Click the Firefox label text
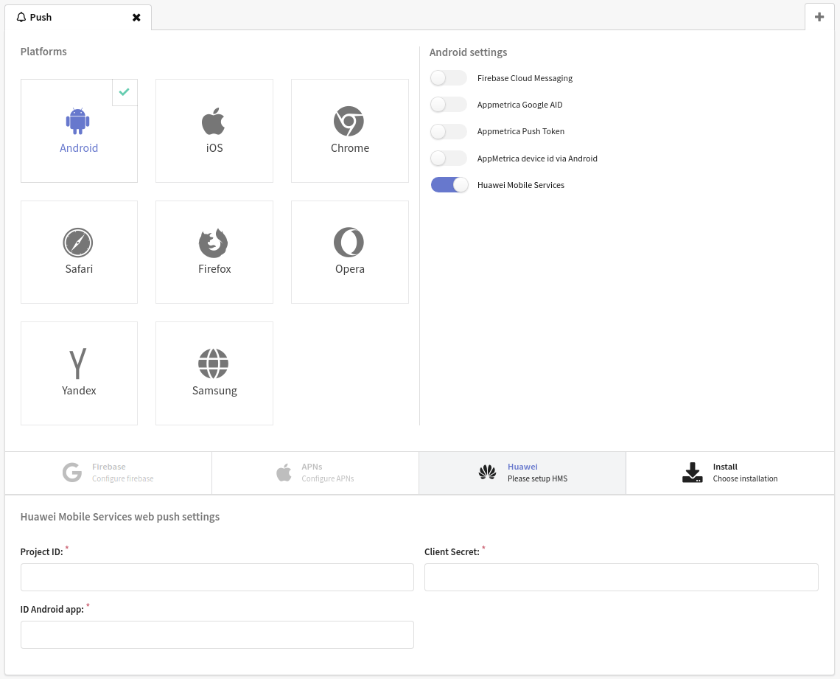This screenshot has height=679, width=840. tap(214, 269)
